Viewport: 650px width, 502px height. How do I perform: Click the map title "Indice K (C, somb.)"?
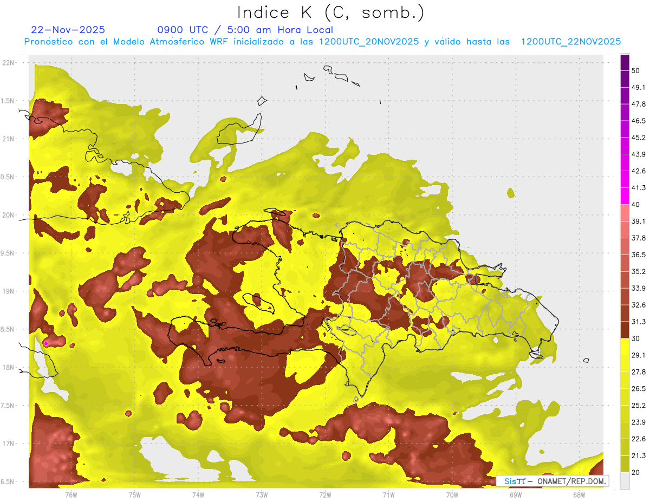click(x=330, y=12)
